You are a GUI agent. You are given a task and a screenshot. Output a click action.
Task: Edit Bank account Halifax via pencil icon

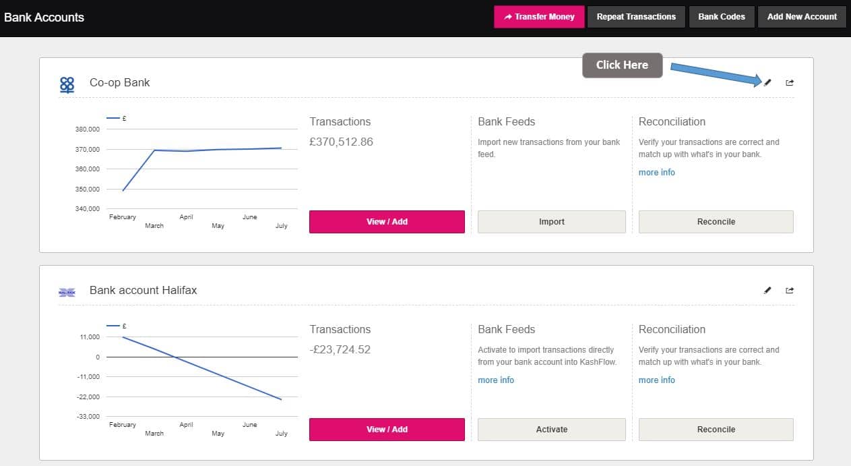point(767,290)
